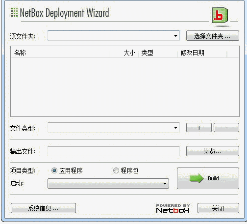Sort by the 大小 column header
The height and width of the screenshot is (224, 247).
coord(124,53)
